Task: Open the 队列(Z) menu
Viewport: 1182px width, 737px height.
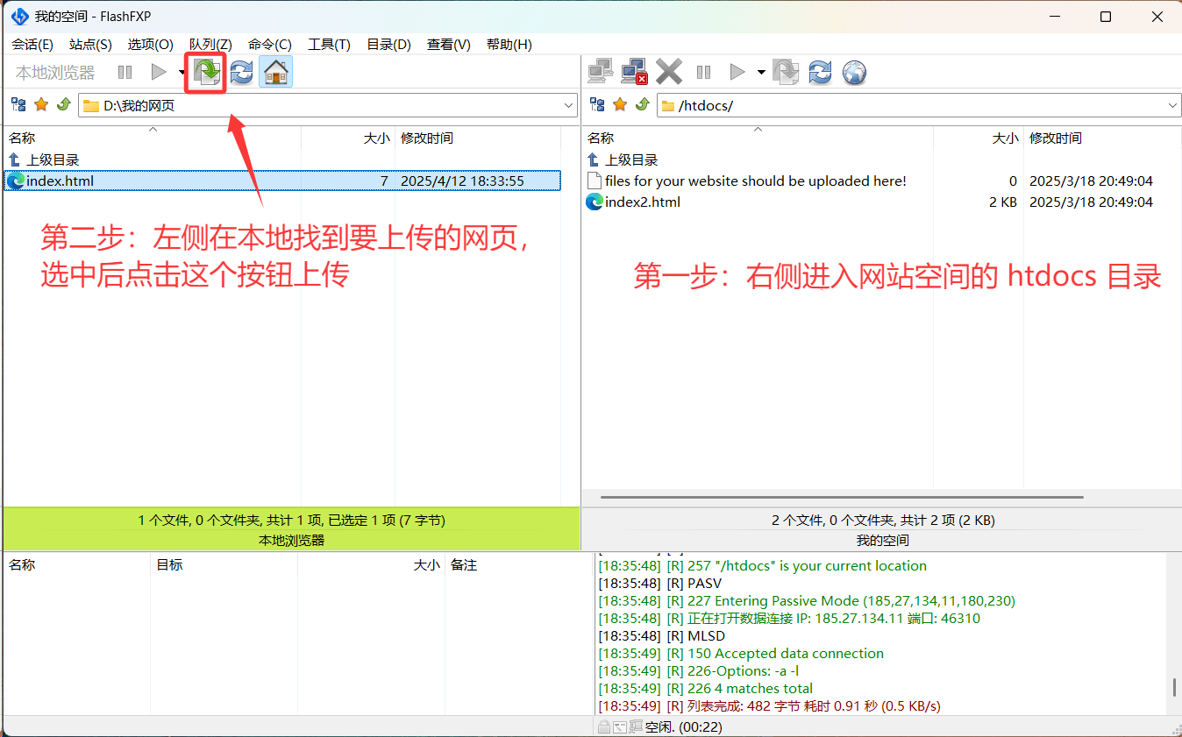Action: (x=210, y=45)
